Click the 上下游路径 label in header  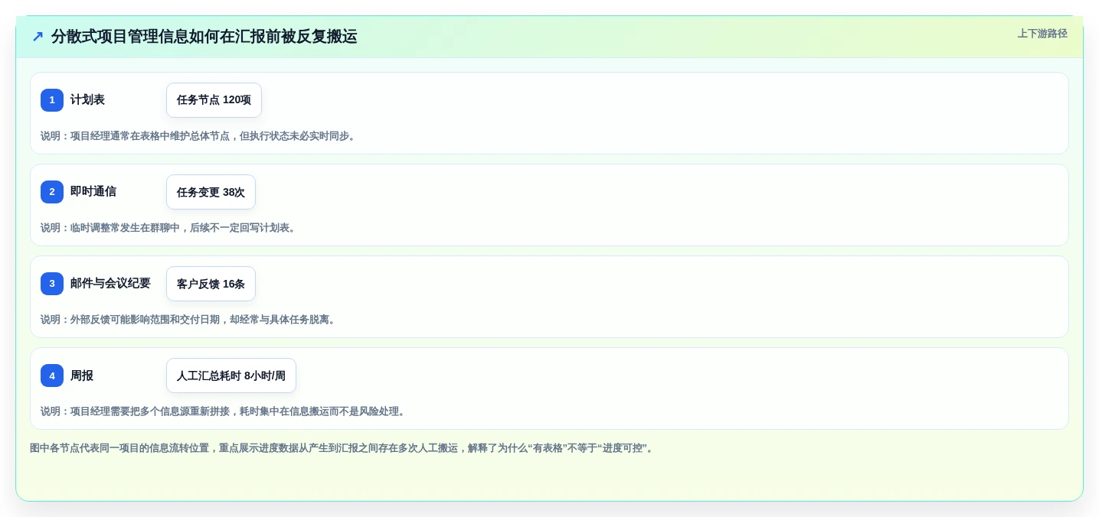point(1042,34)
